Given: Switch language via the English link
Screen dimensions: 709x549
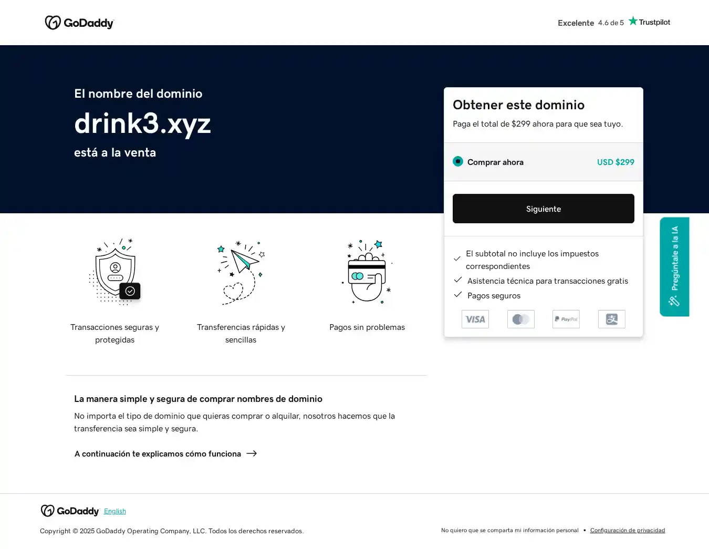Looking at the screenshot, I should click(114, 511).
